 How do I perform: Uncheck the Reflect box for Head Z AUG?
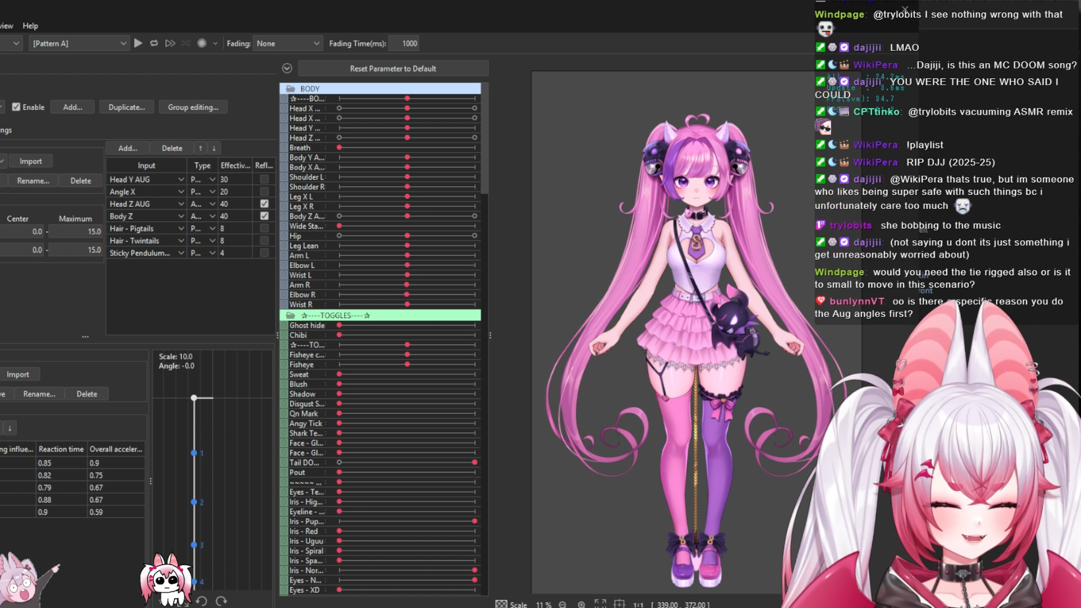pos(264,204)
